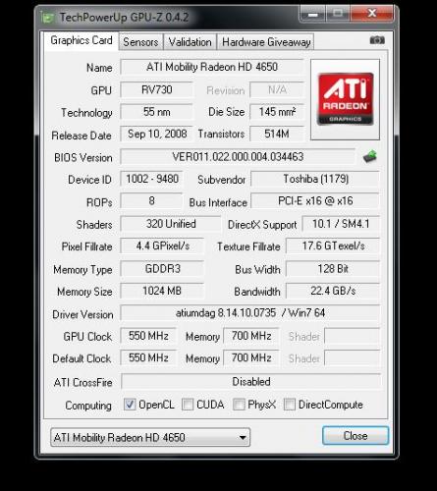The height and width of the screenshot is (491, 437).
Task: Enable the OpenCL checkbox
Action: (x=130, y=405)
